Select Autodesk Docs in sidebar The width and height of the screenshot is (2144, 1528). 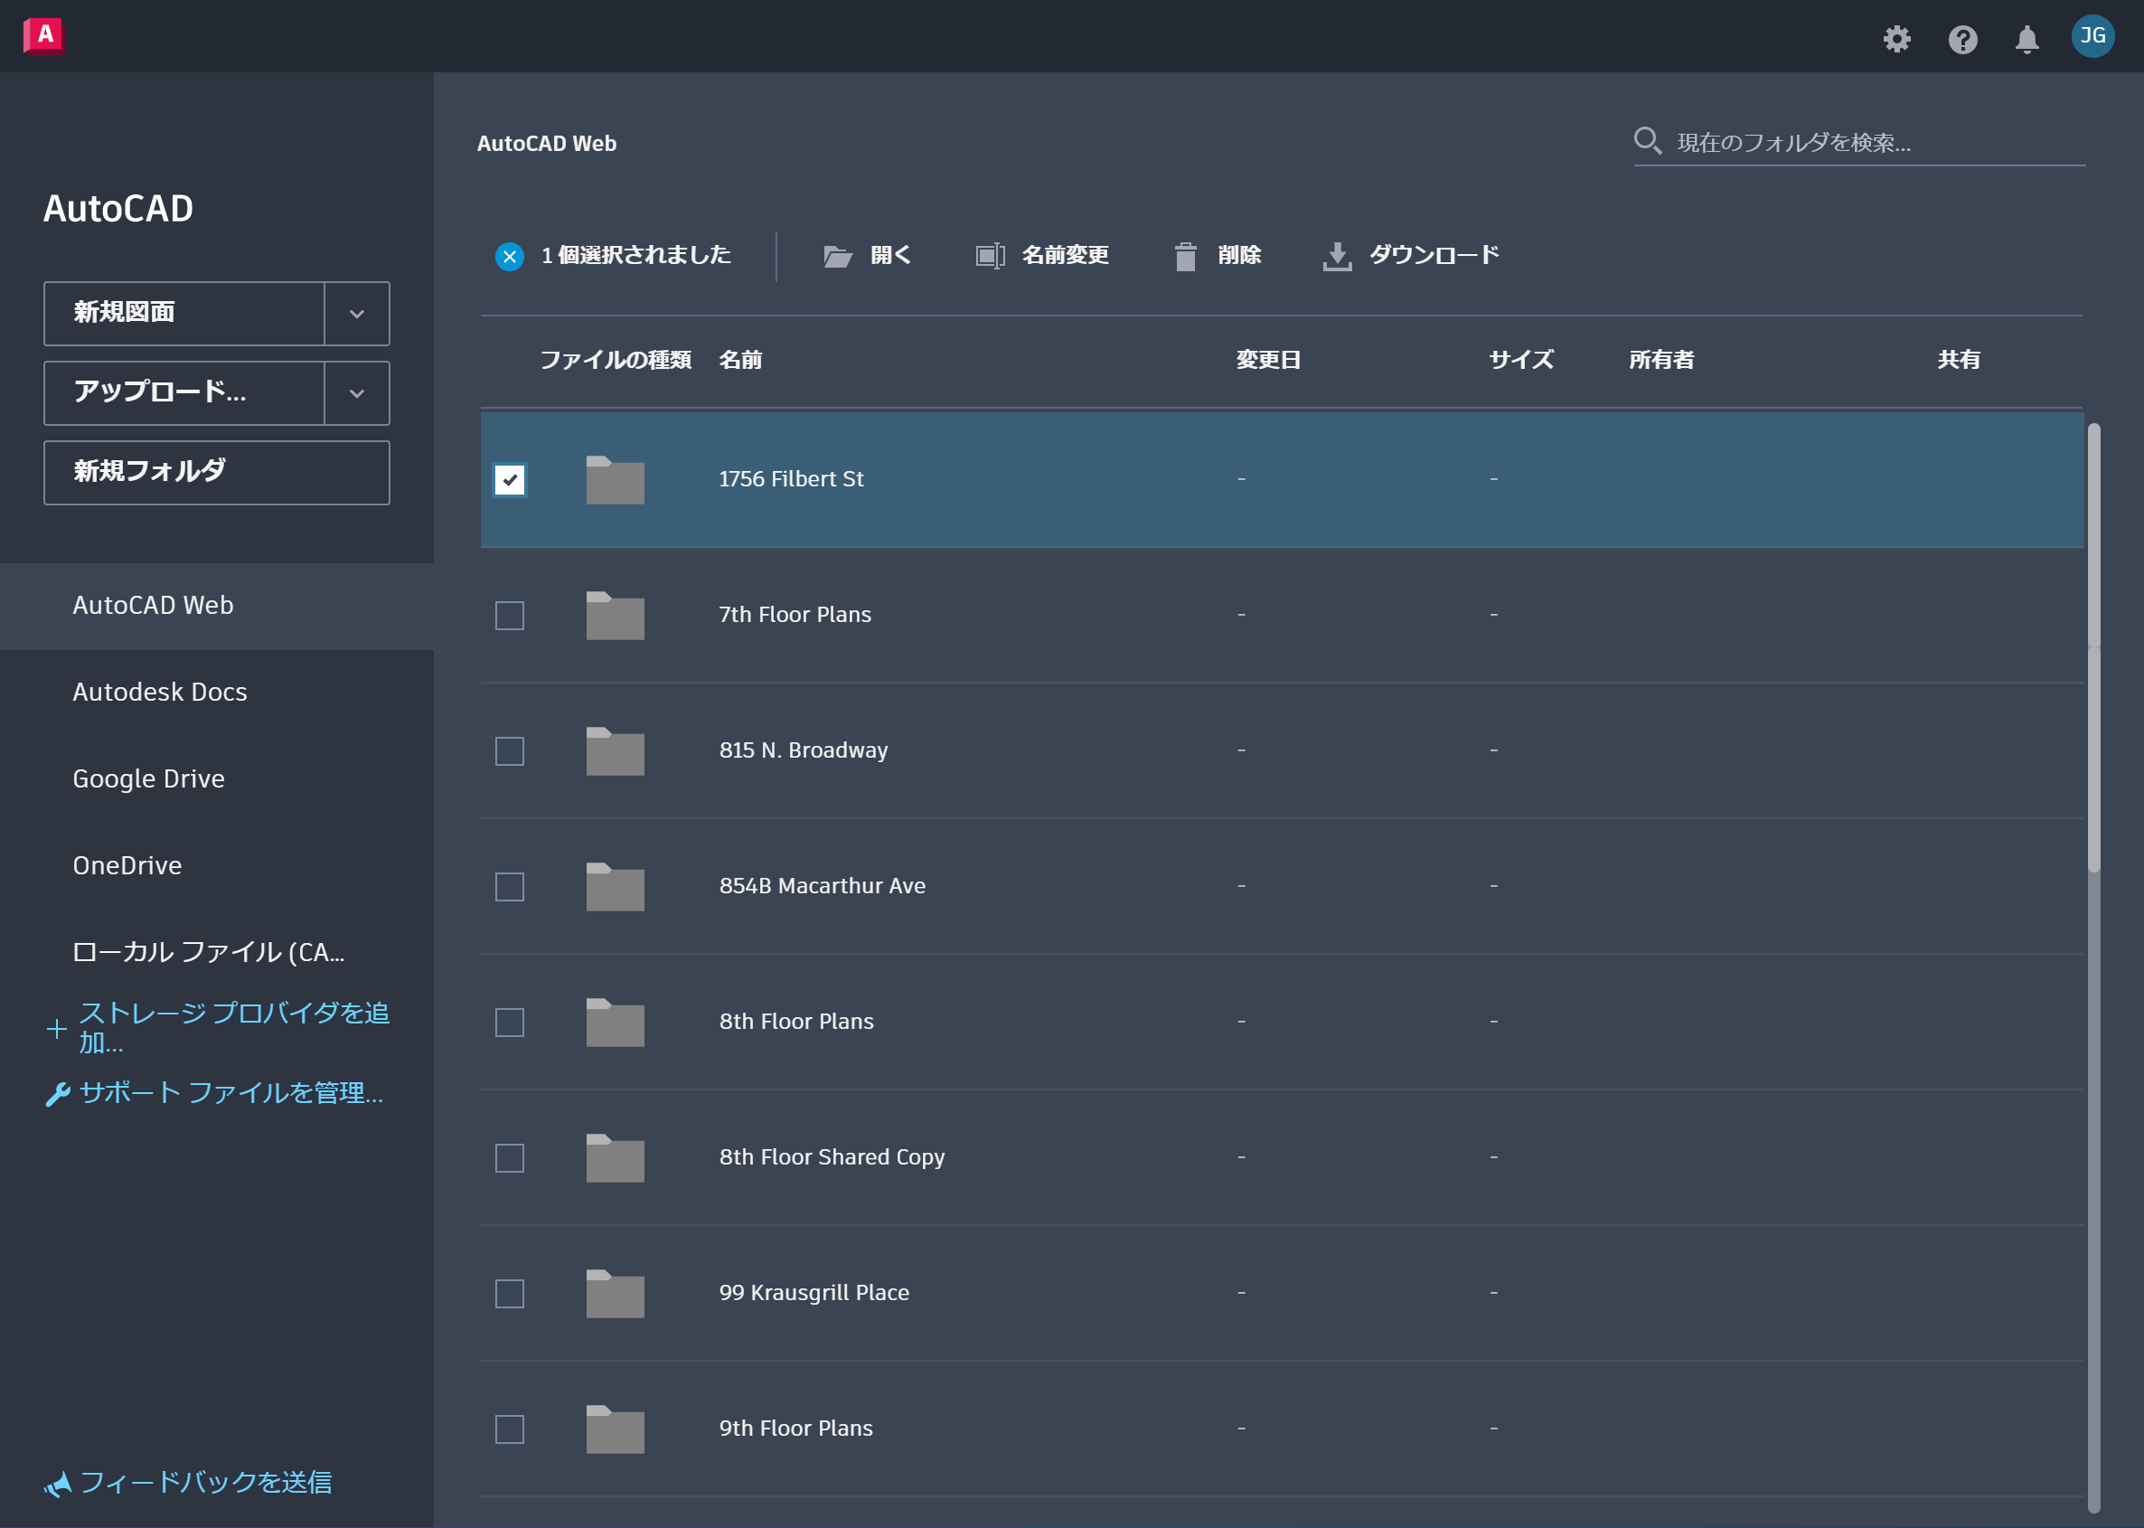pyautogui.click(x=217, y=693)
